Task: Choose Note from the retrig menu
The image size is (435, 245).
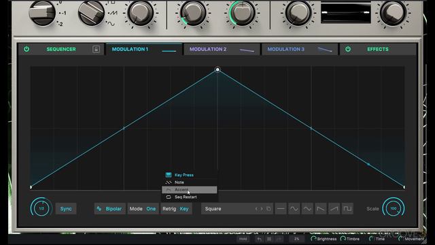Action: [190, 182]
